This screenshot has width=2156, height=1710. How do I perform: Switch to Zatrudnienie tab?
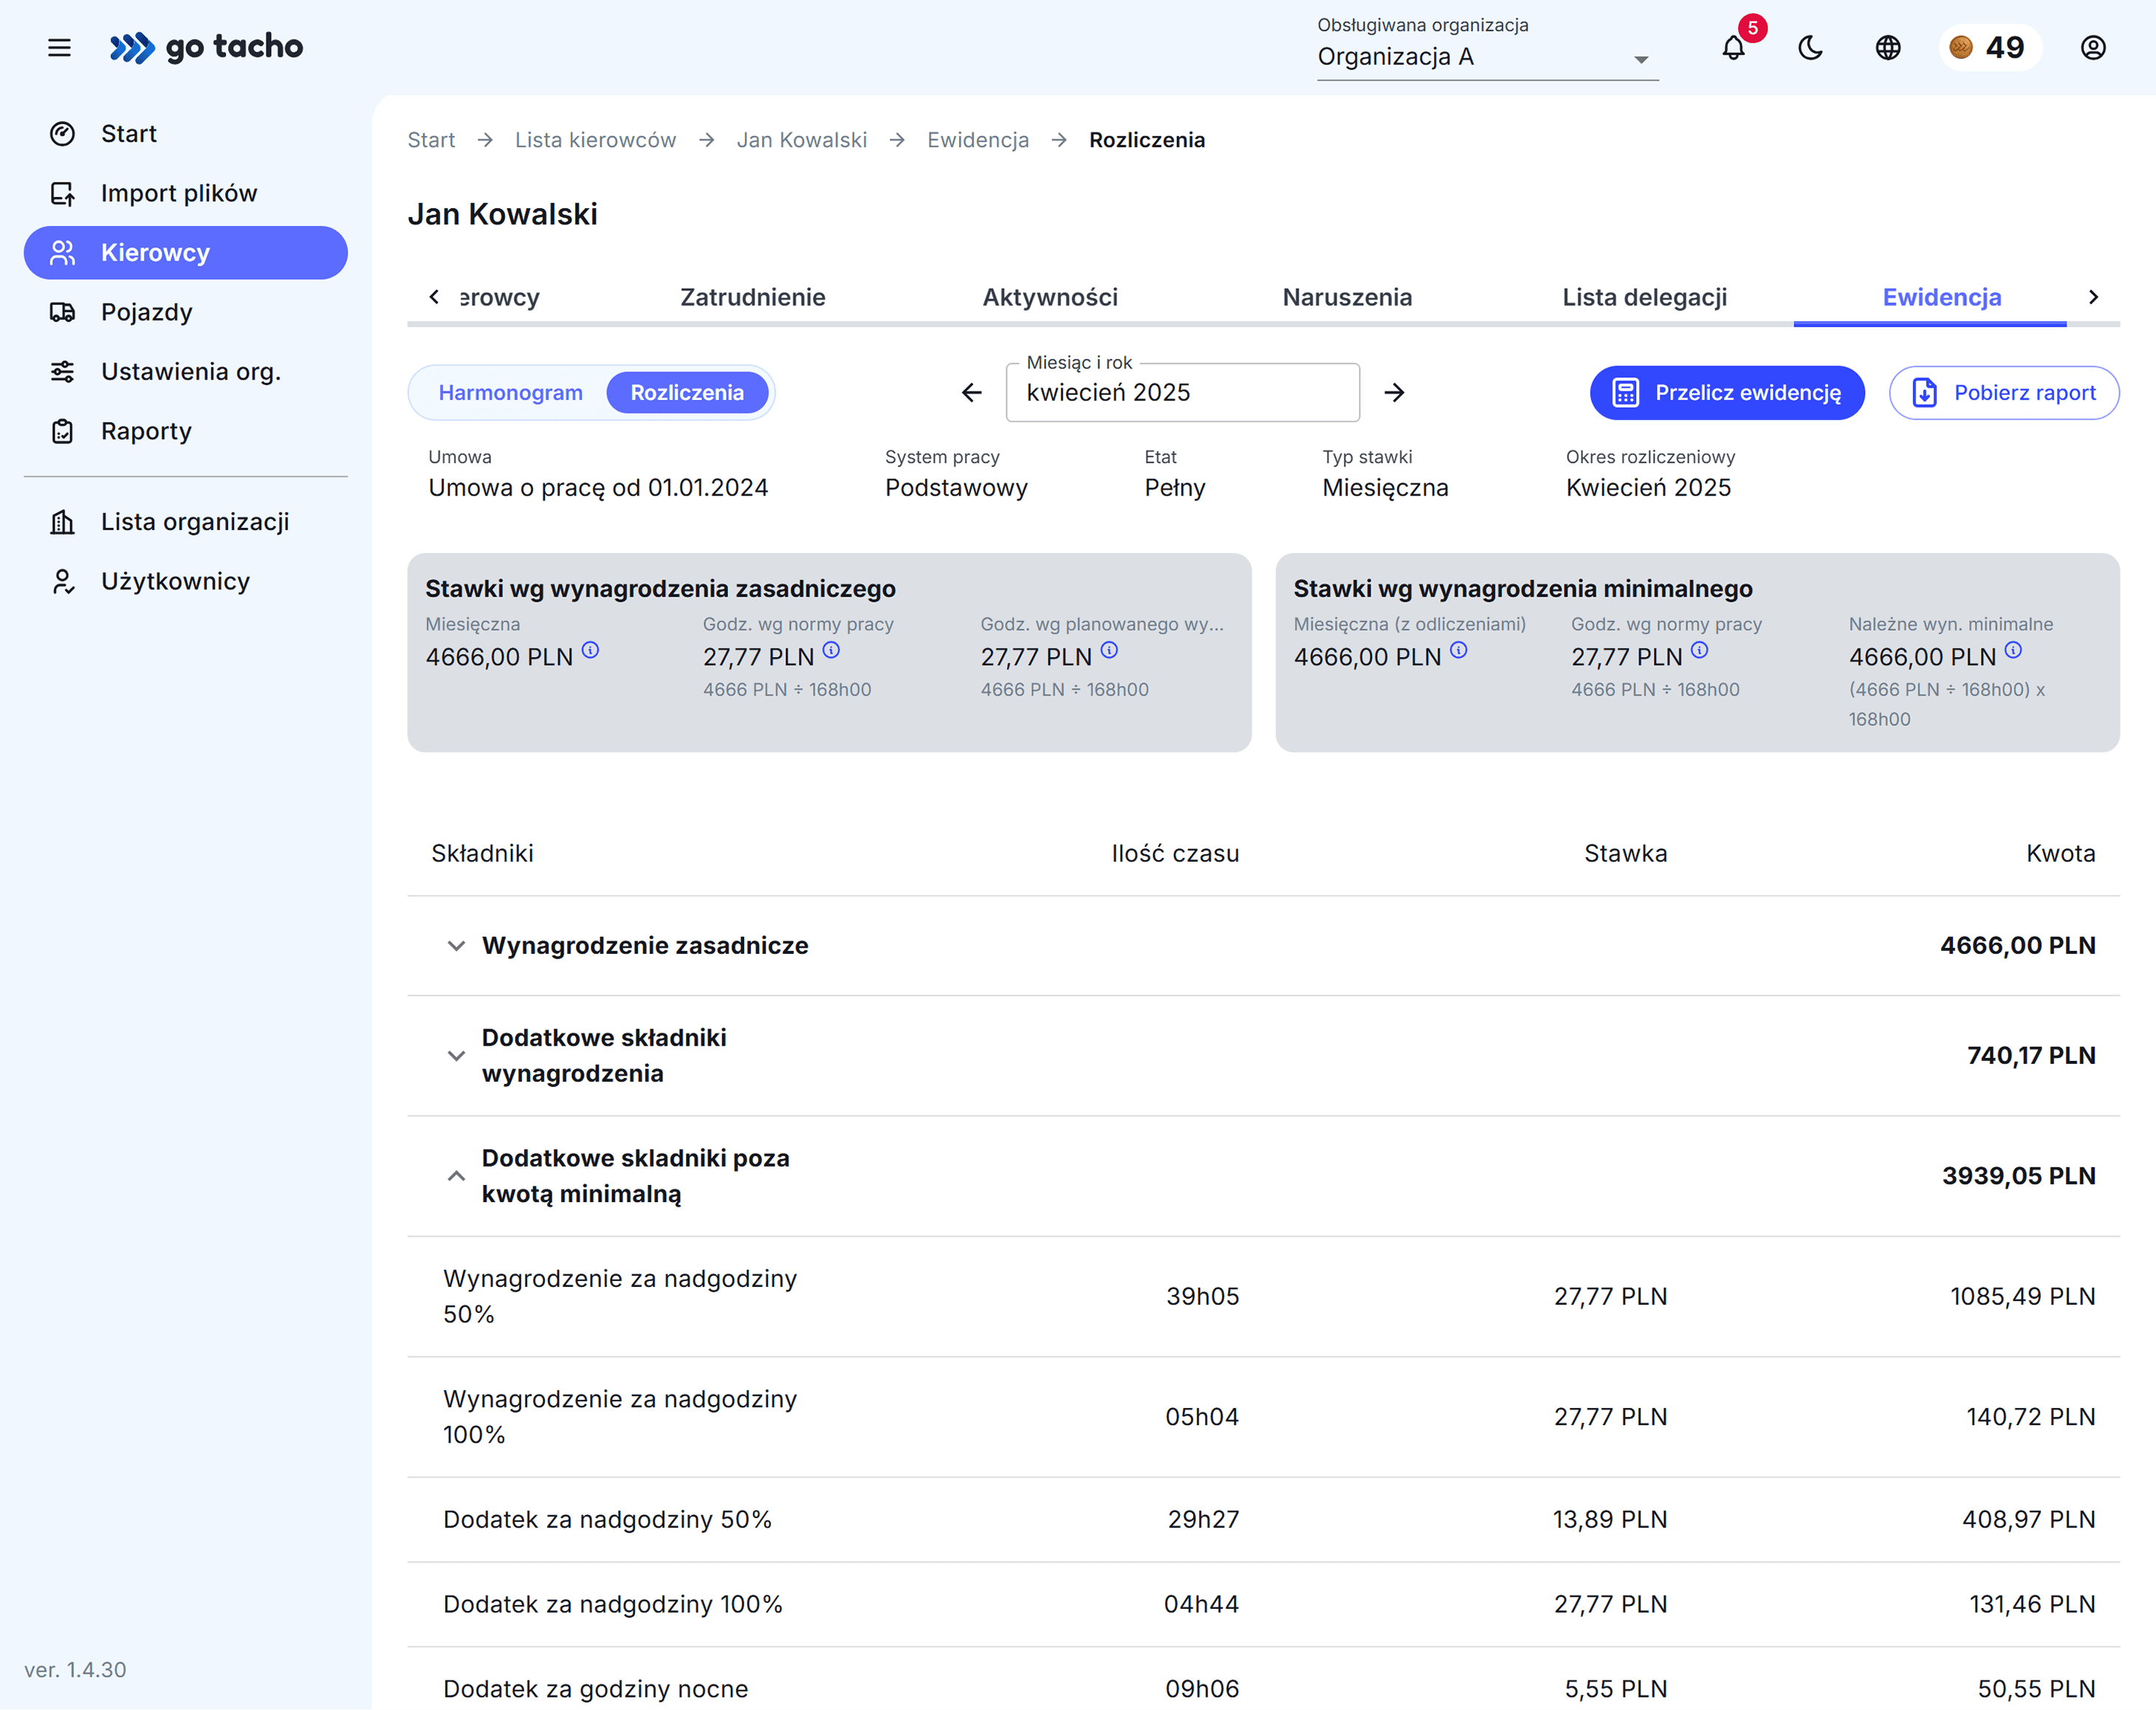coord(752,297)
